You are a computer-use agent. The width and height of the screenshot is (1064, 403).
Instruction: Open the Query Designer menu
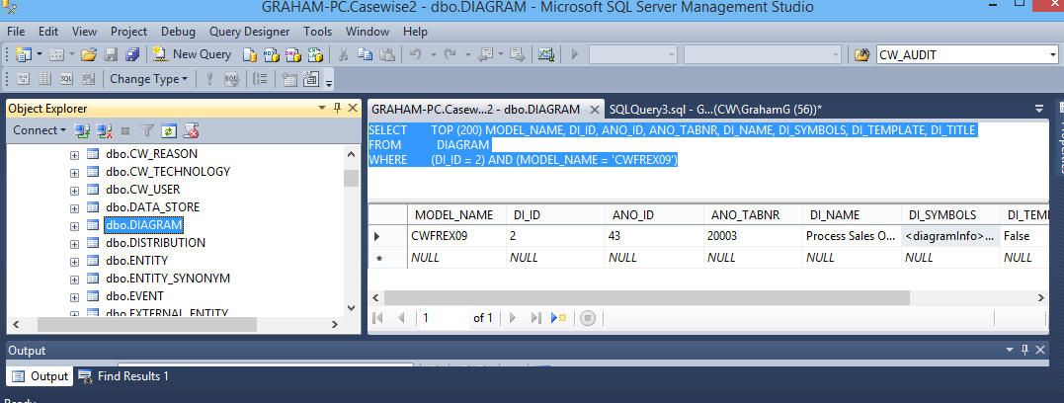(x=249, y=32)
